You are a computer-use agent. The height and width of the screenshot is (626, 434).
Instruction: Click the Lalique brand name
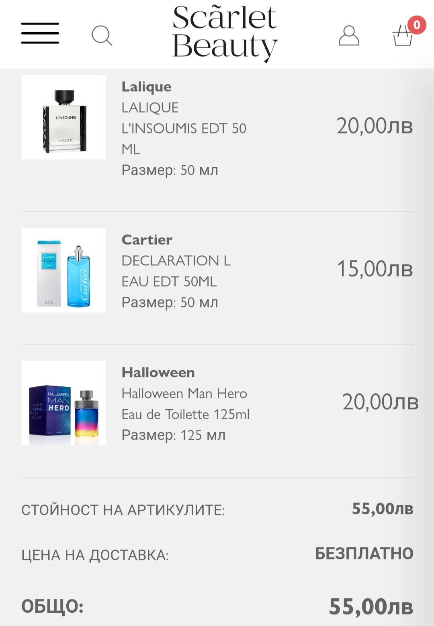click(x=147, y=87)
